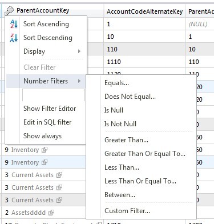Select Greater Than Or Equal To... filter
214x224 pixels.
click(x=145, y=154)
